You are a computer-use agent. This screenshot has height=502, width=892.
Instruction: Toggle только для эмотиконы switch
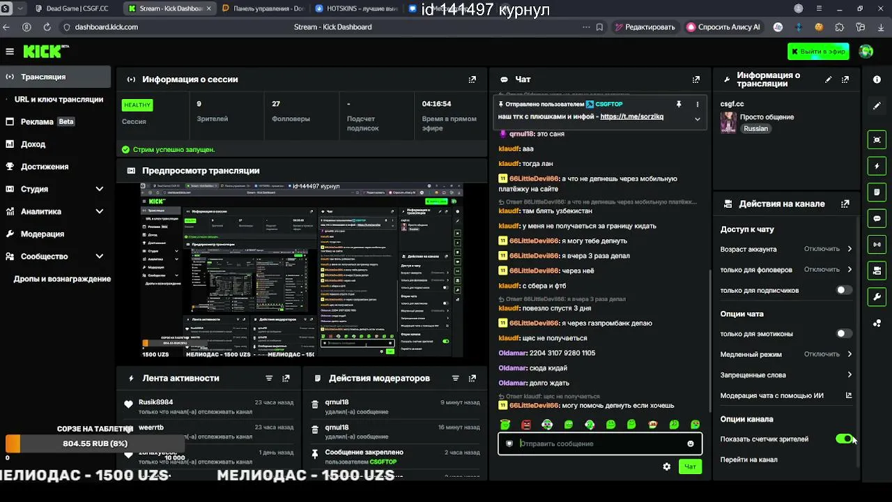(x=844, y=333)
